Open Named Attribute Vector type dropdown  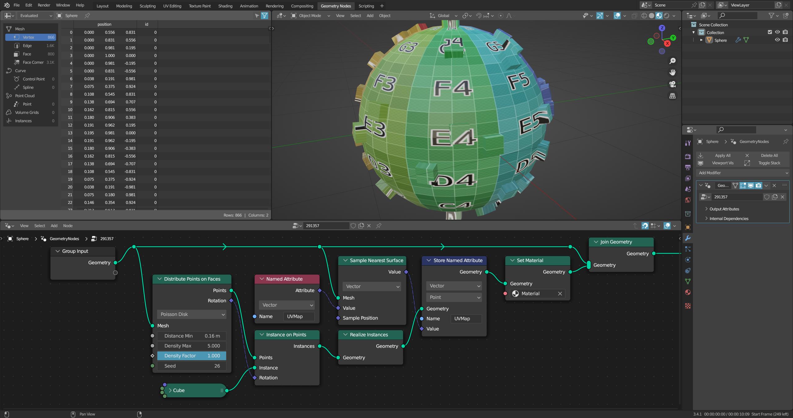click(287, 305)
